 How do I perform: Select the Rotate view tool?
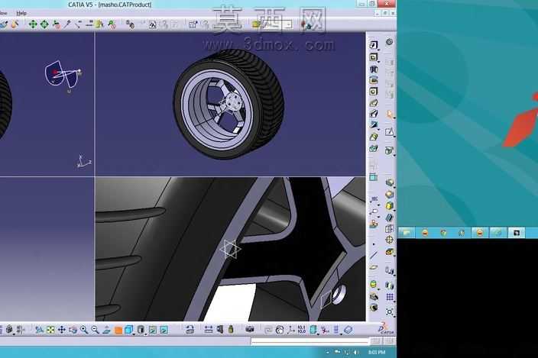coord(73,330)
